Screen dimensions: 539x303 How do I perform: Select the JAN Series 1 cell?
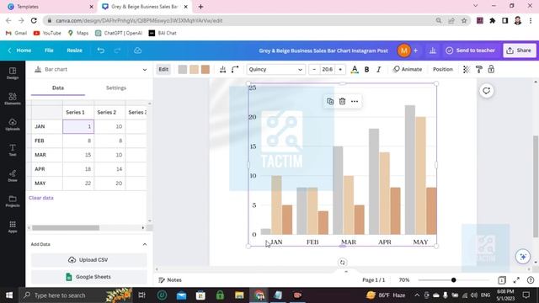78,126
